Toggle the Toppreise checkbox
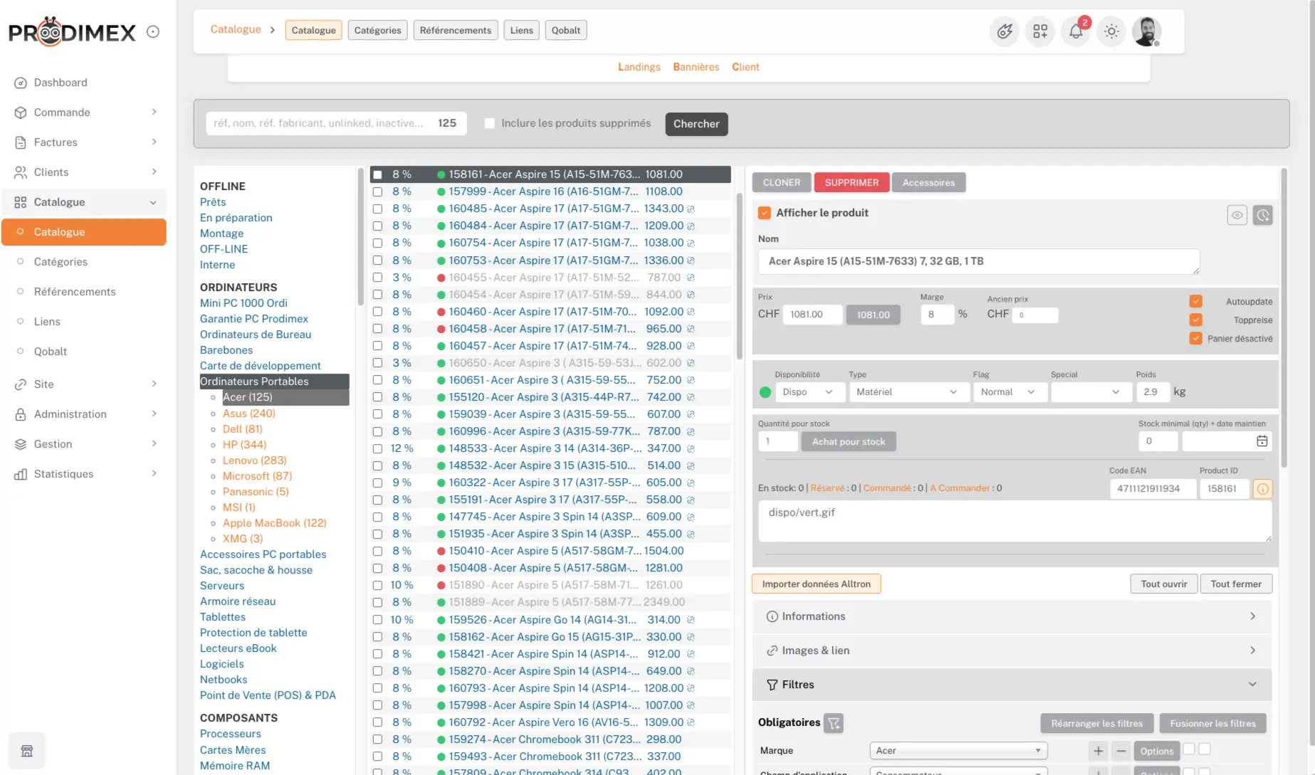Viewport: 1315px width, 775px height. (1196, 320)
